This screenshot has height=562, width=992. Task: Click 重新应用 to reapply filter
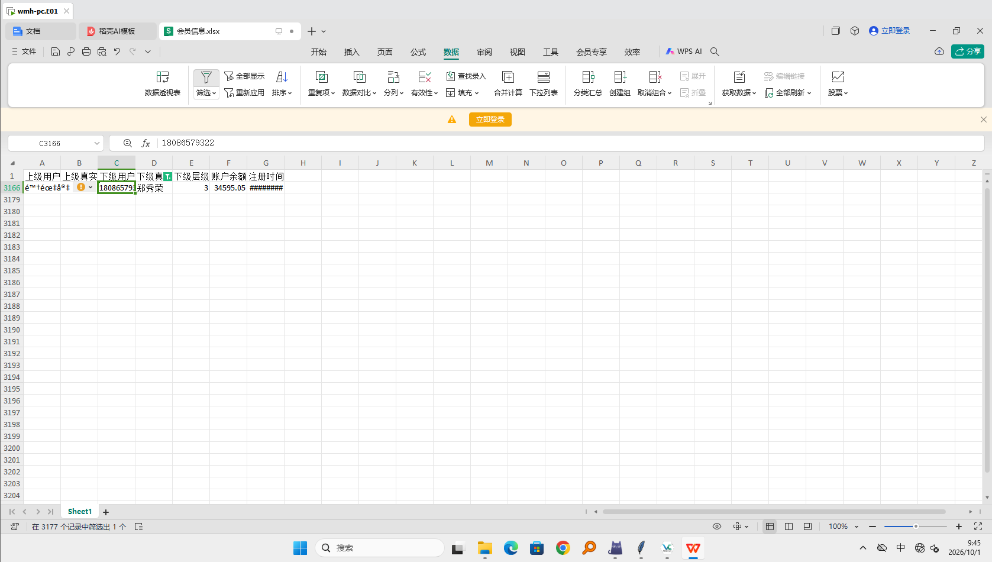pos(244,93)
